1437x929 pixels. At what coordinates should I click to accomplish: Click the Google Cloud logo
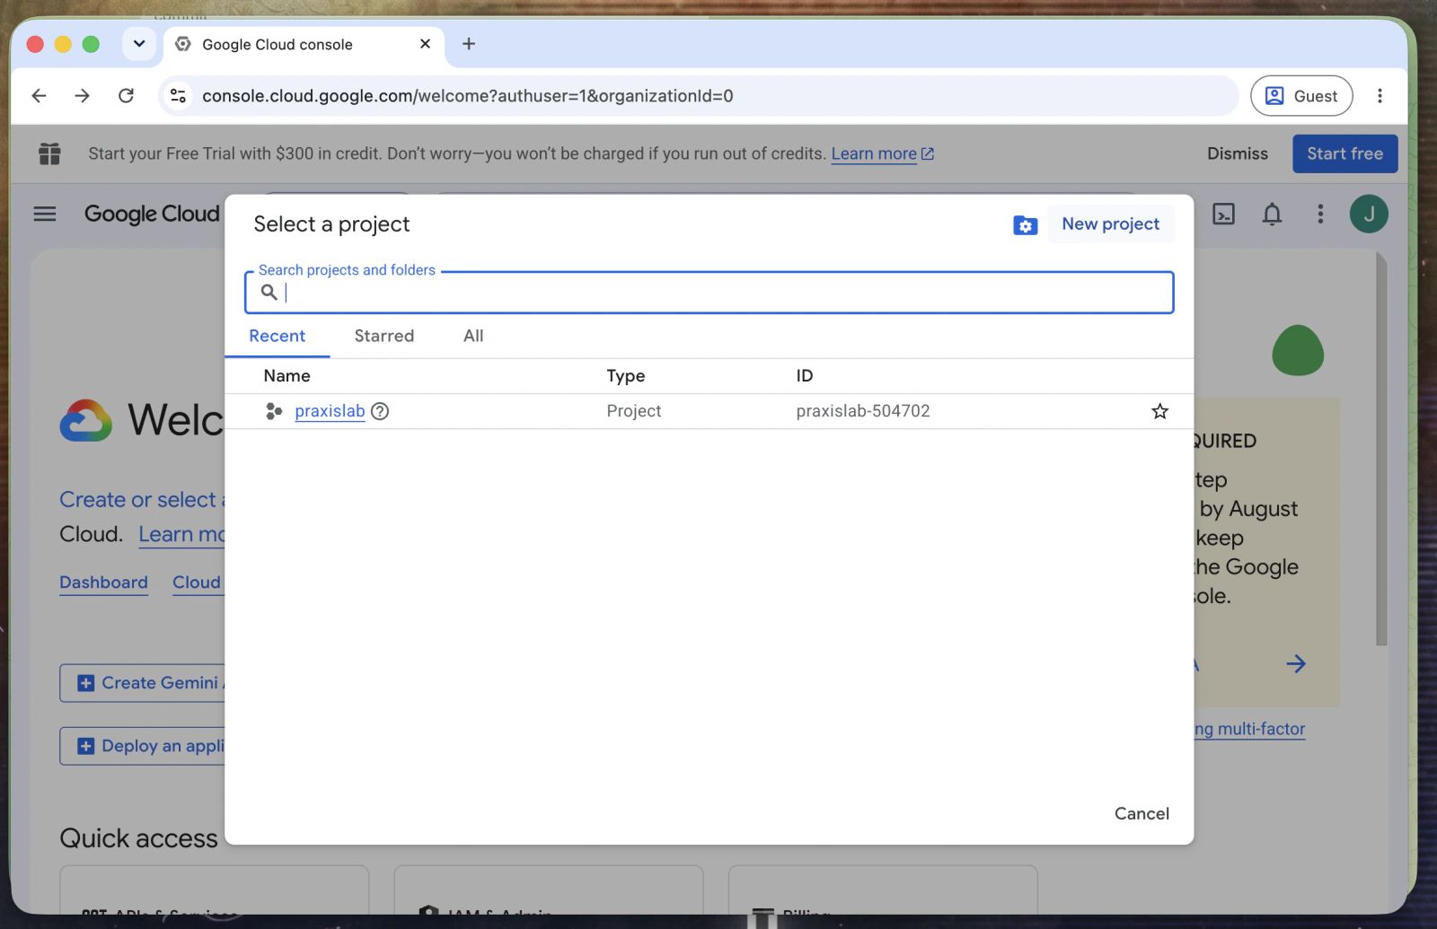point(152,214)
